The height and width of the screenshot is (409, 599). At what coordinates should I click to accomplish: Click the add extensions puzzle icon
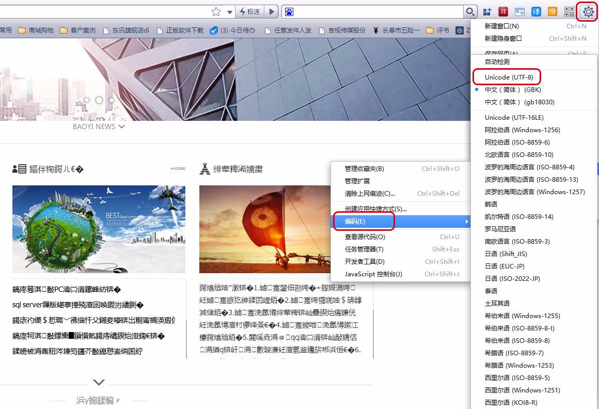pyautogui.click(x=486, y=11)
